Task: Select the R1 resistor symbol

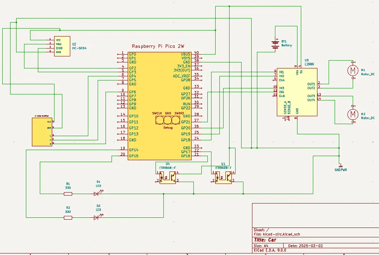Action: pyautogui.click(x=68, y=194)
